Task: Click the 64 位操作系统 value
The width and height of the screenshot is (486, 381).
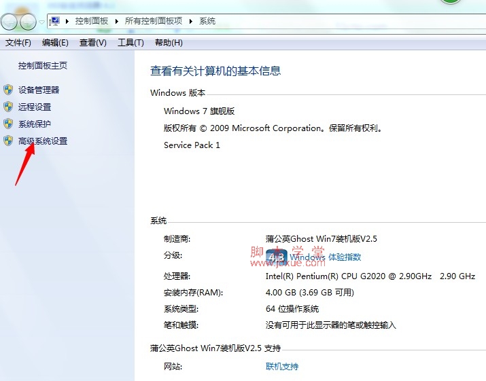Action: (292, 309)
